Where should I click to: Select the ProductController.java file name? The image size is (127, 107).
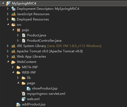click(44, 41)
